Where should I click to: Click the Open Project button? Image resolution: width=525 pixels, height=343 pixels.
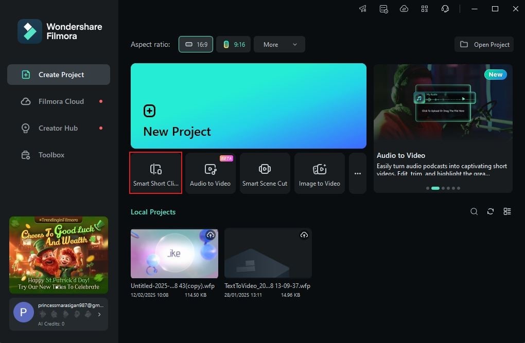coord(484,45)
